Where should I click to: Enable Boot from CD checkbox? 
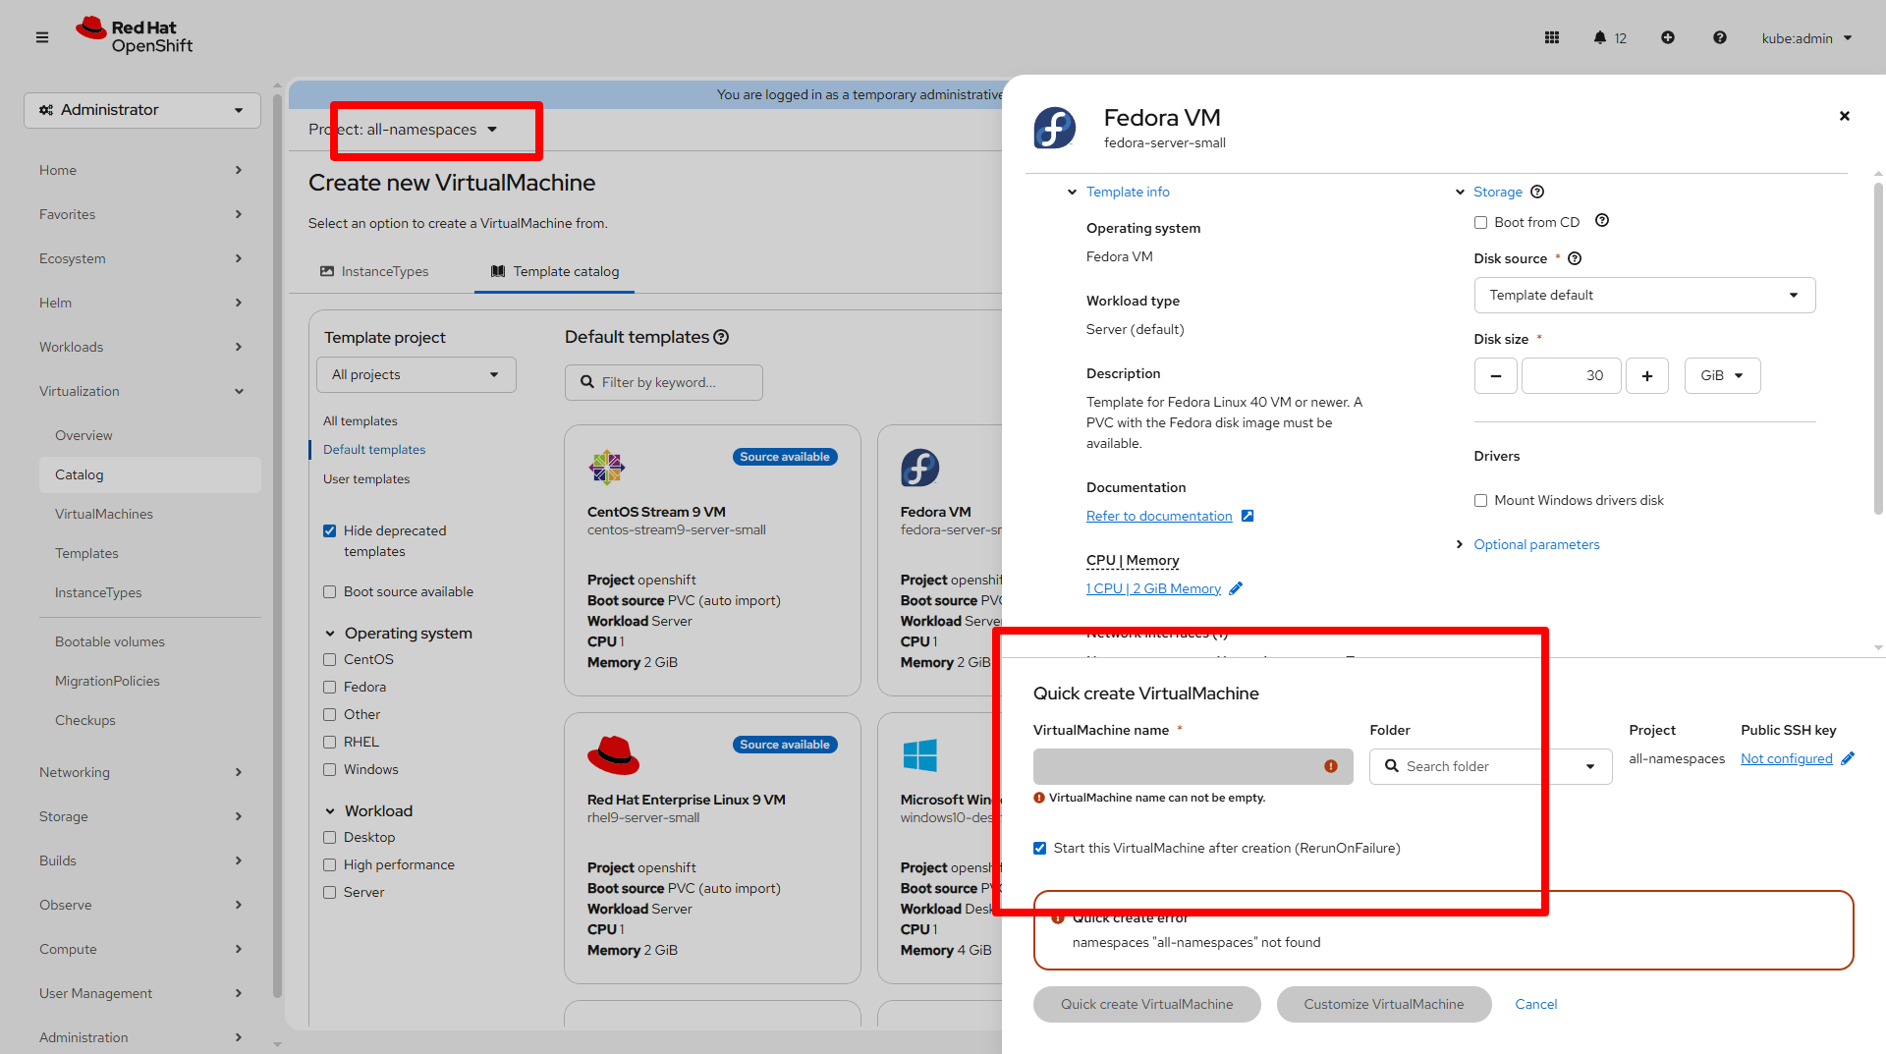[1480, 222]
